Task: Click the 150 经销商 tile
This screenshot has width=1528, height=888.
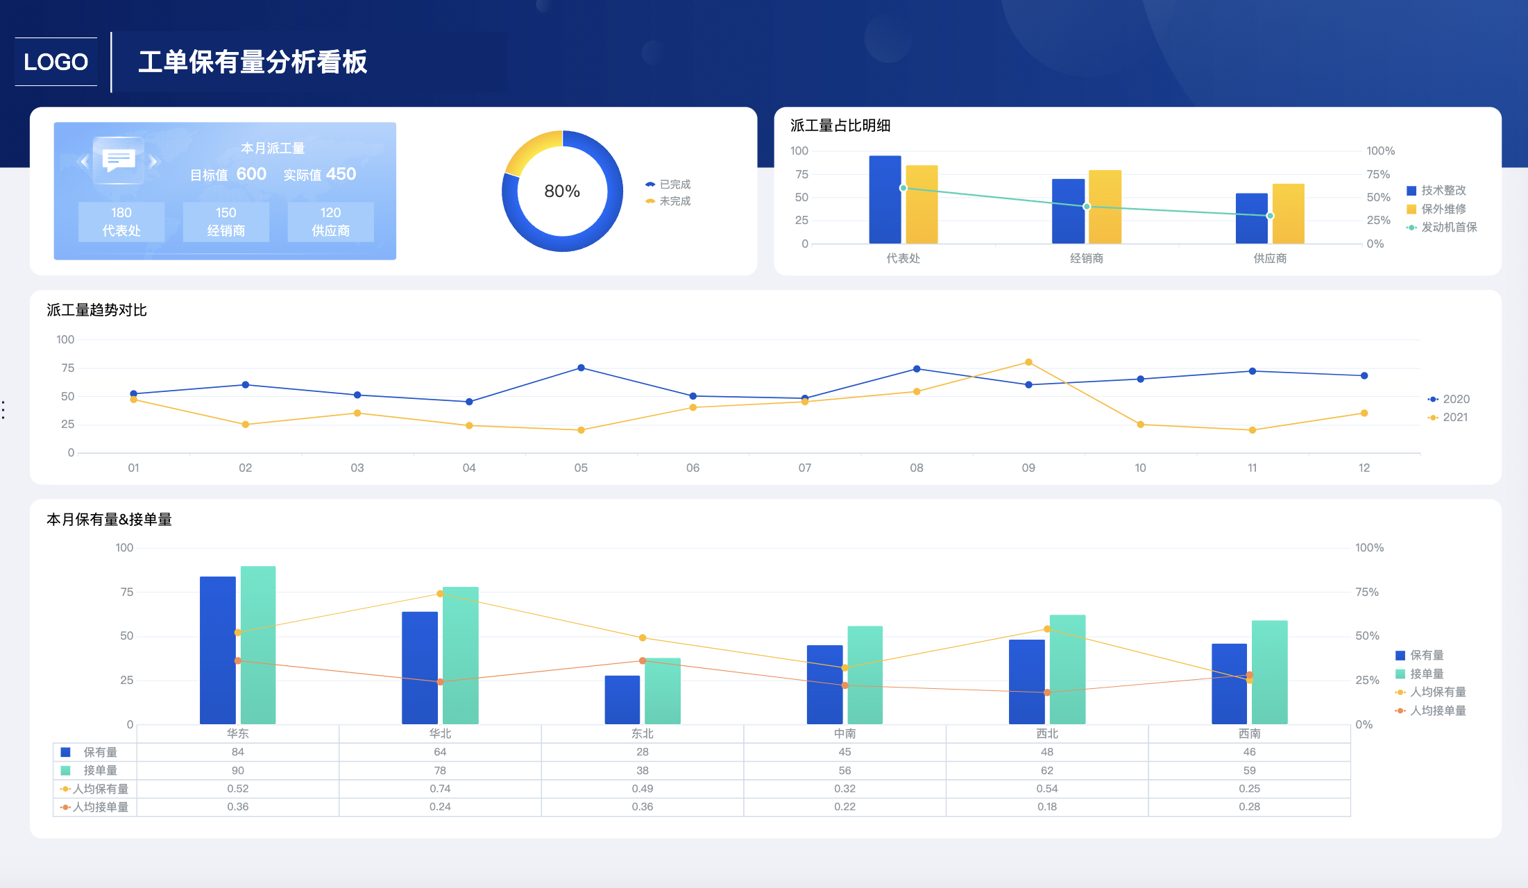Action: (226, 222)
